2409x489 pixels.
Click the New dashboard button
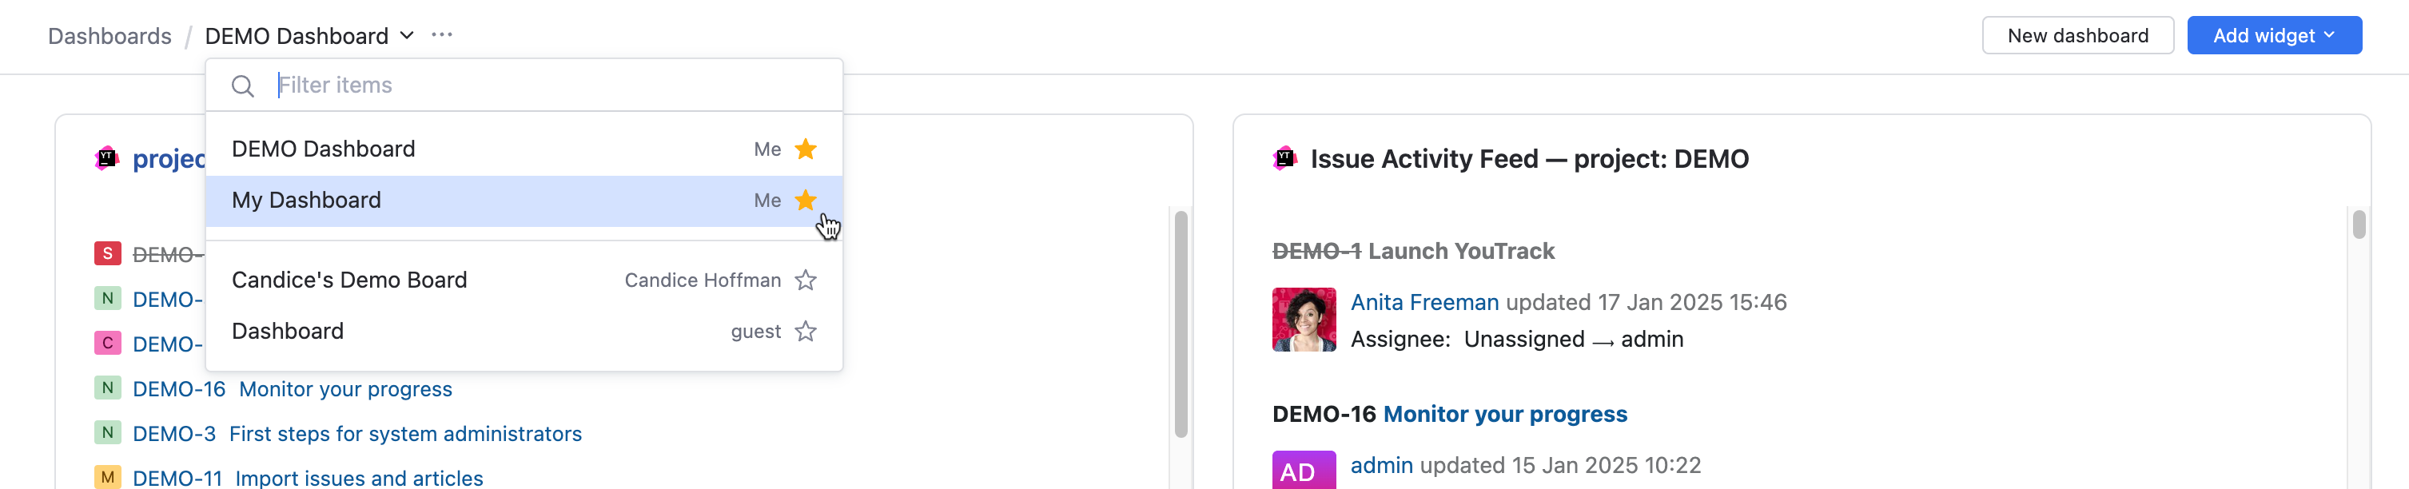pos(2077,35)
